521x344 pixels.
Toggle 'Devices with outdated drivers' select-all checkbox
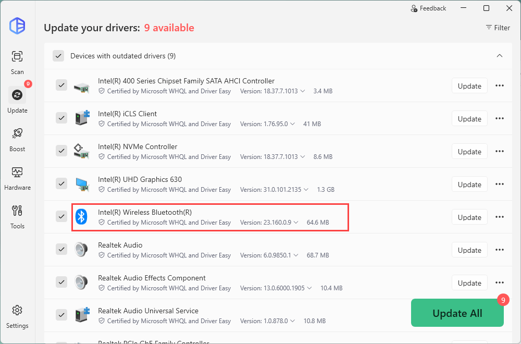(58, 56)
